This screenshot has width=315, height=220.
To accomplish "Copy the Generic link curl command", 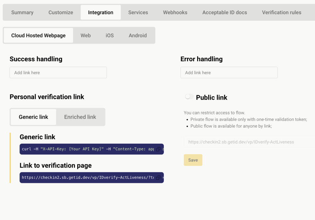I will pos(158,149).
